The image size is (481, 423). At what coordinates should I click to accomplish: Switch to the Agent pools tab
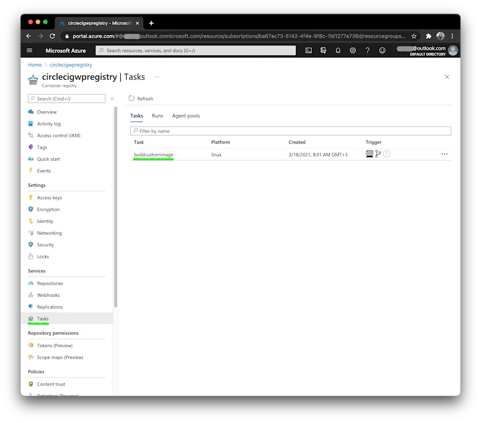[x=186, y=116]
